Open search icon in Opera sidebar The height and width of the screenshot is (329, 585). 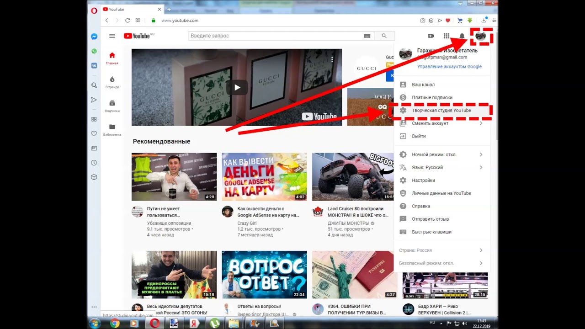(94, 85)
